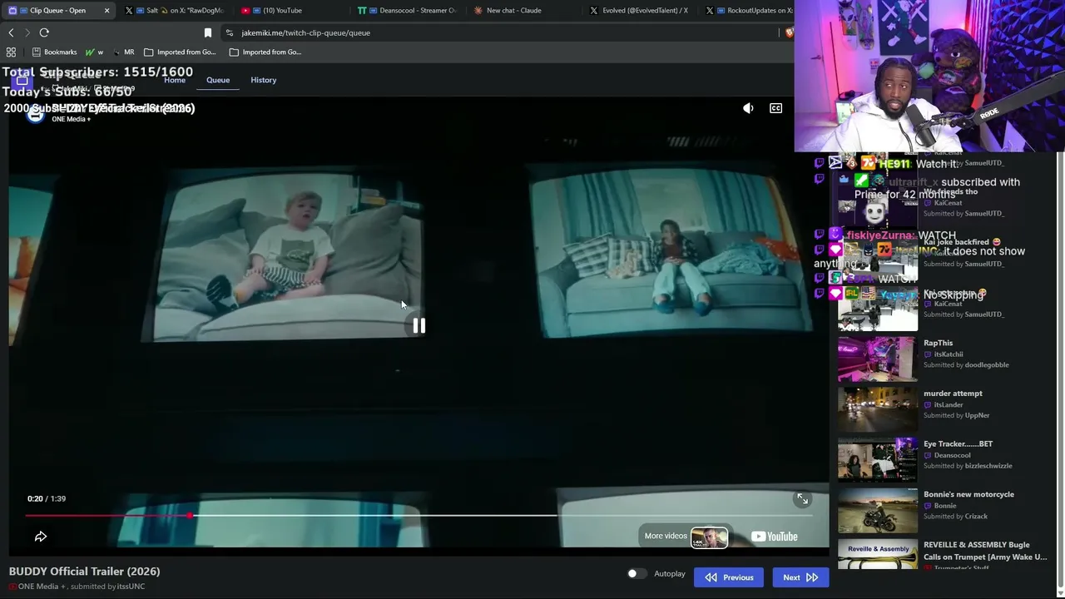
Task: Click the murder attempt clip title
Action: tap(953, 394)
